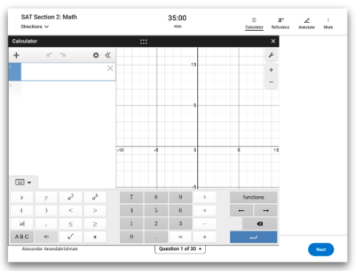Toggle keypad audio speaker key

point(46,237)
